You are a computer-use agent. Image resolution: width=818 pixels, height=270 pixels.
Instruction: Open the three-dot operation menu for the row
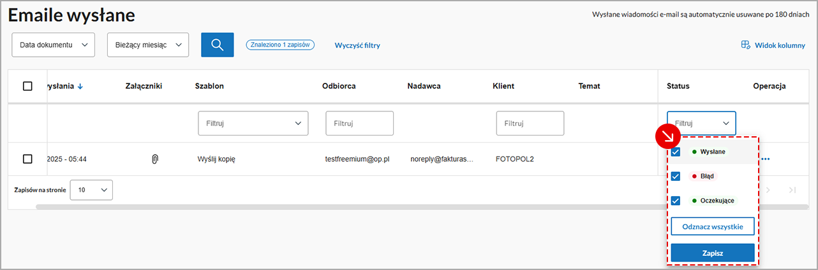pos(766,159)
